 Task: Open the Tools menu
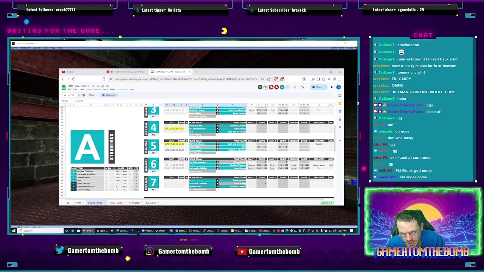[x=112, y=90]
